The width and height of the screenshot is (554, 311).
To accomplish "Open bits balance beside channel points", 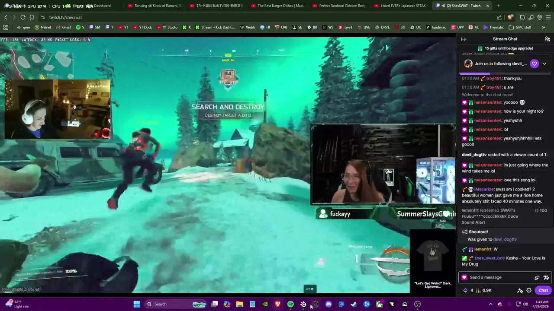I will point(468,290).
